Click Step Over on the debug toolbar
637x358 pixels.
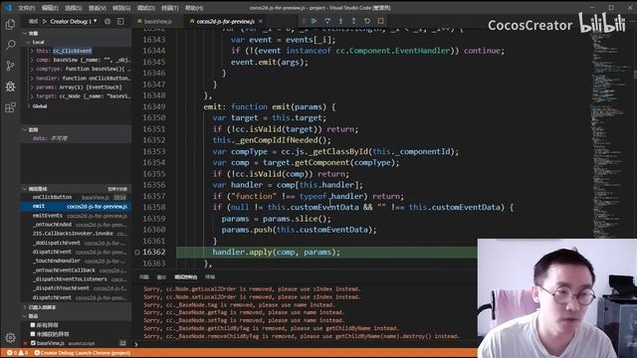pyautogui.click(x=327, y=21)
